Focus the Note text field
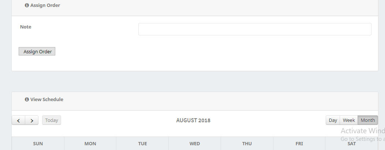 [255, 29]
